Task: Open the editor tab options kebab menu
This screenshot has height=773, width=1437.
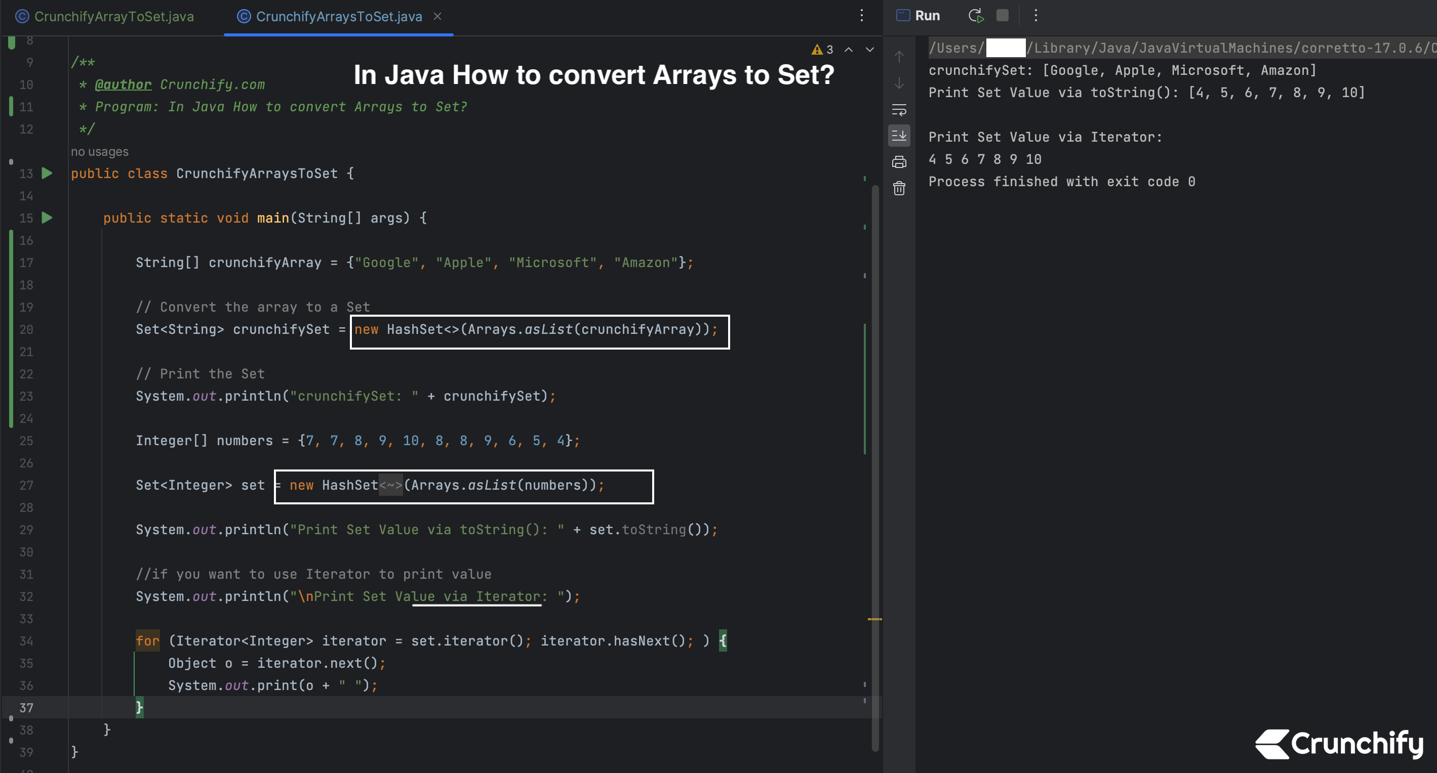Action: (862, 16)
